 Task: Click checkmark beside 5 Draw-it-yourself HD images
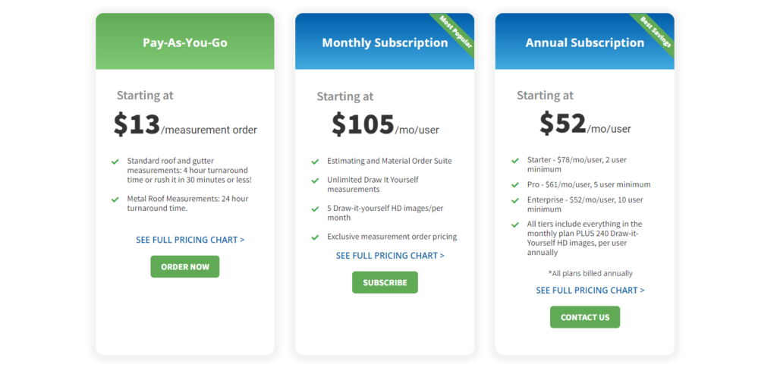pyautogui.click(x=315, y=209)
